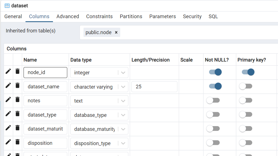278x156 pixels.
Task: Toggle Primary key off for node_id
Action: (248, 72)
